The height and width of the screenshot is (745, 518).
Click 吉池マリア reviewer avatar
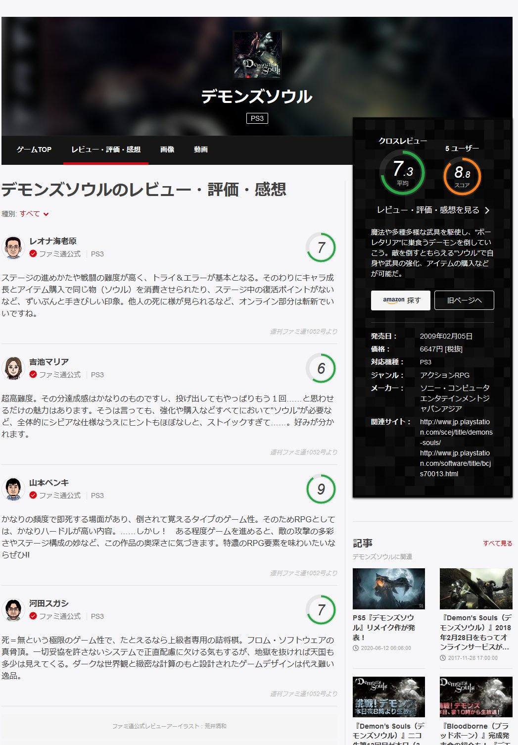[13, 368]
